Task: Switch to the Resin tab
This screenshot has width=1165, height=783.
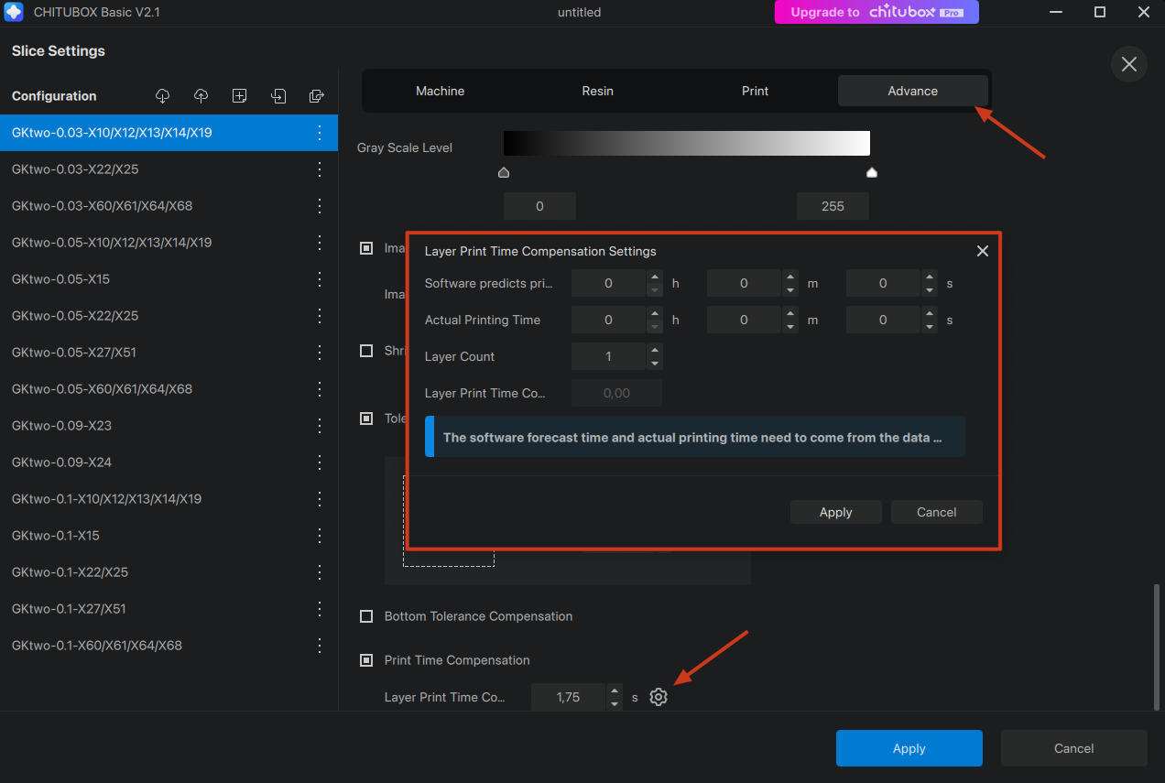Action: (x=597, y=92)
